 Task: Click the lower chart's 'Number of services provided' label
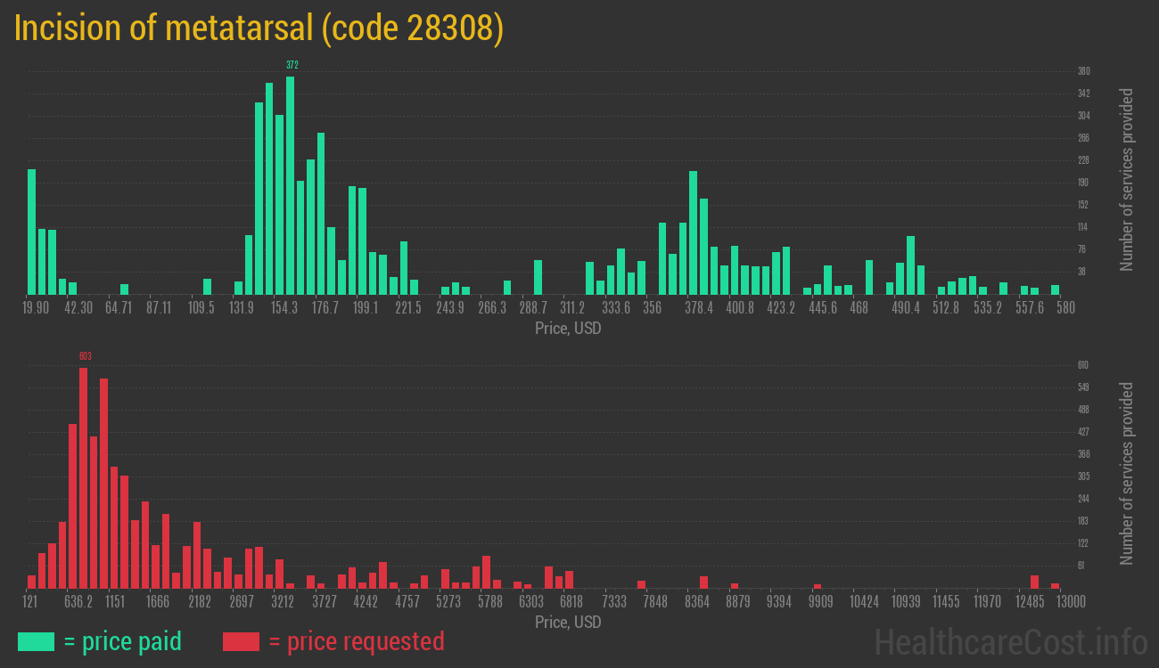pos(1127,473)
